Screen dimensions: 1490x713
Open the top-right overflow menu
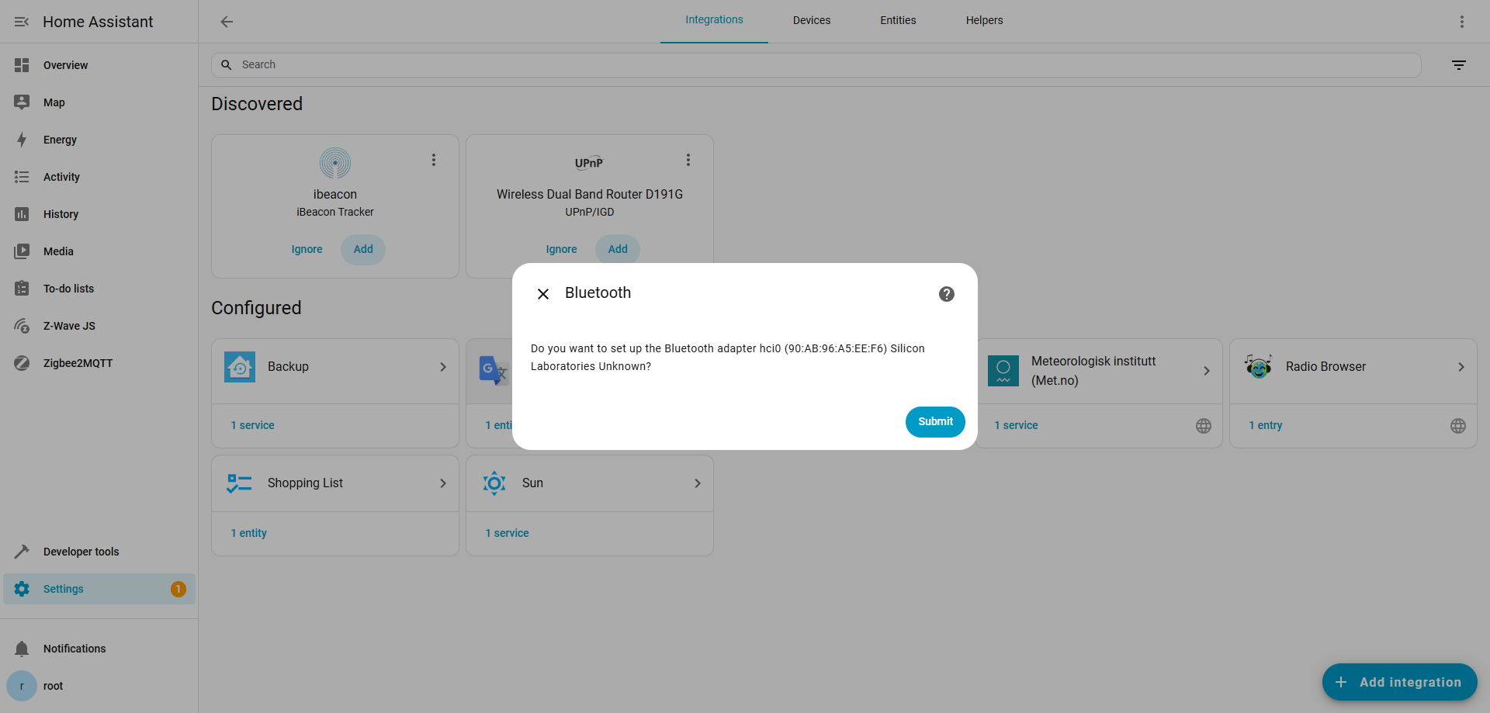(x=1461, y=22)
